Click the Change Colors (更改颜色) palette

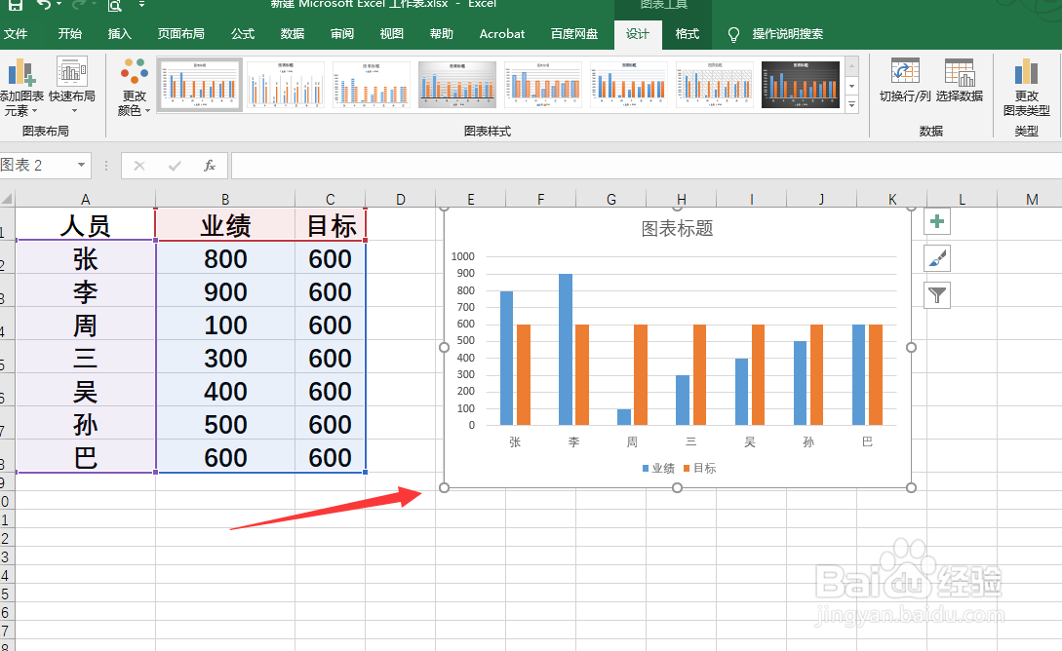(133, 83)
